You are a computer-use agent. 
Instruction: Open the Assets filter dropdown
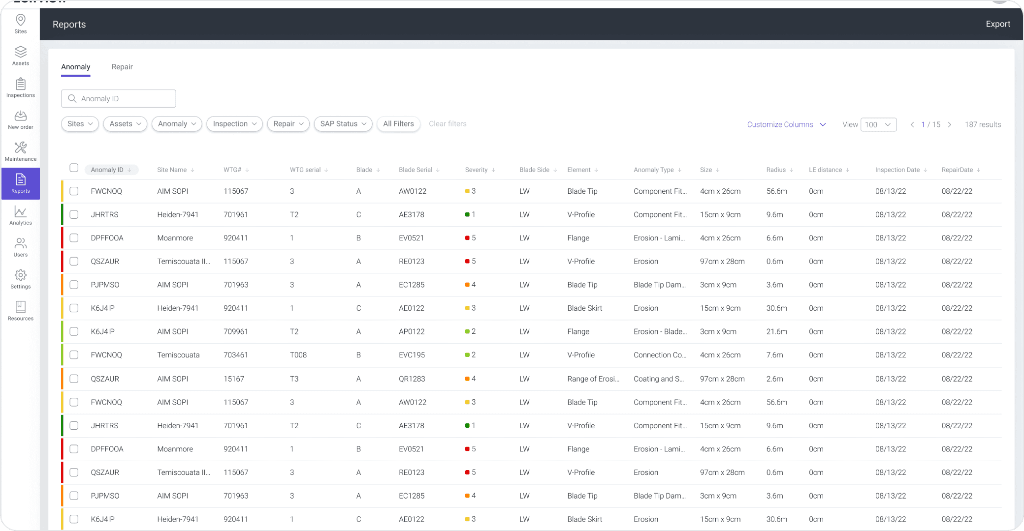[x=126, y=124]
